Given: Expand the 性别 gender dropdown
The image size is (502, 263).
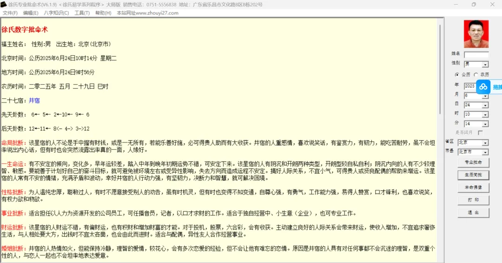Looking at the screenshot, I should coord(485,64).
